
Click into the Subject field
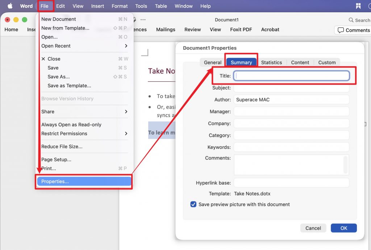coord(292,88)
